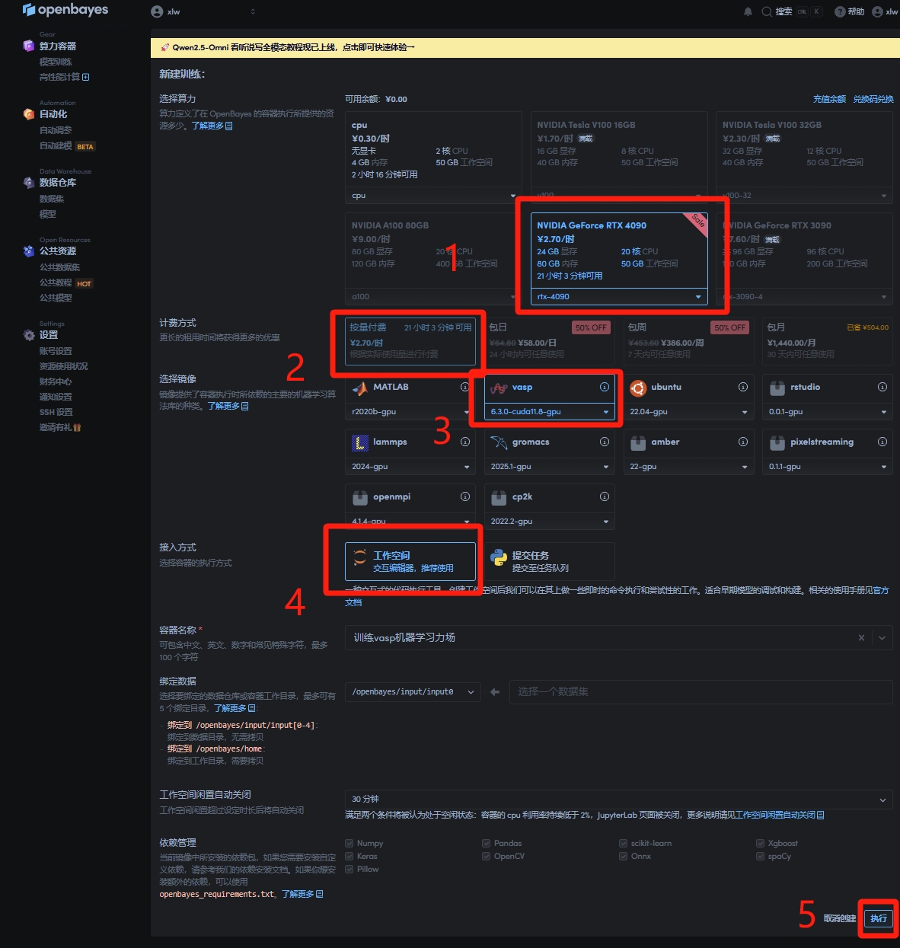Click the 自动化 sidebar icon
This screenshot has height=948, width=900.
coord(28,114)
